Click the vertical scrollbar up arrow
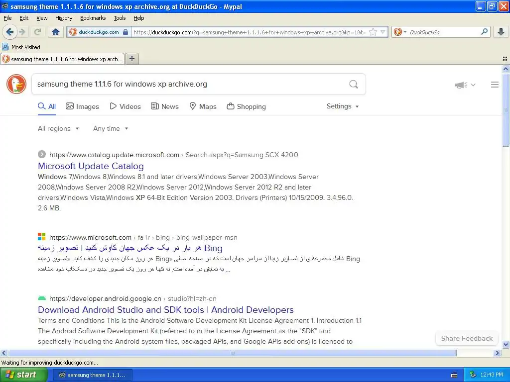This screenshot has height=382, width=510. (x=506, y=69)
